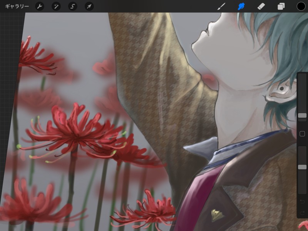Select the Eraser tool
The height and width of the screenshot is (231, 308).
coord(261,6)
